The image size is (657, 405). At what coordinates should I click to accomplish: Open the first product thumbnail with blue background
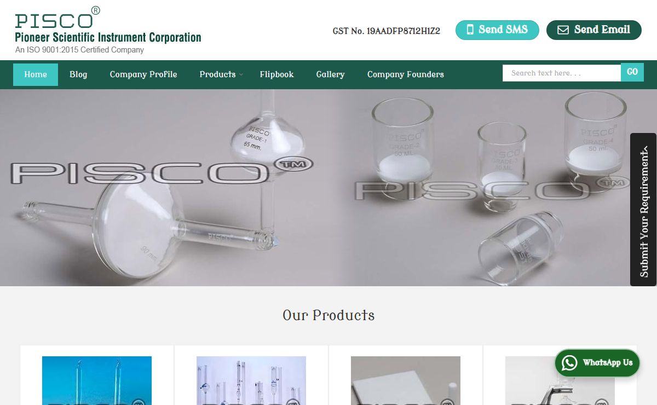[x=97, y=380]
